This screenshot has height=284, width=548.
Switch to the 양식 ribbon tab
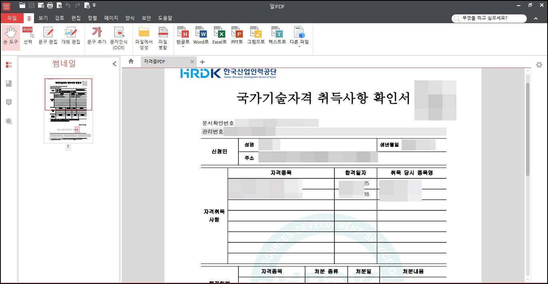(x=130, y=18)
